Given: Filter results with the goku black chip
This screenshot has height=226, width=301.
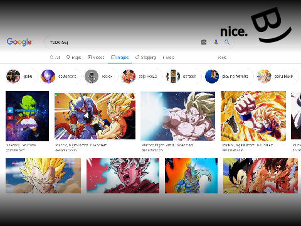Looking at the screenshot, I should (277, 77).
